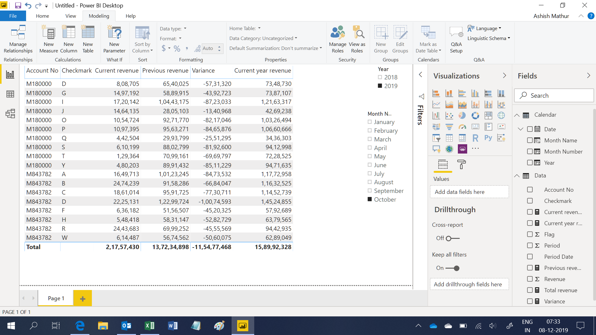This screenshot has width=596, height=335.
Task: Check the Variance field checkbox
Action: (x=530, y=301)
